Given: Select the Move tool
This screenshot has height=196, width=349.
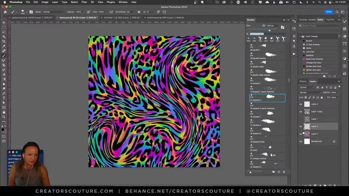Looking at the screenshot, I should tap(4, 22).
